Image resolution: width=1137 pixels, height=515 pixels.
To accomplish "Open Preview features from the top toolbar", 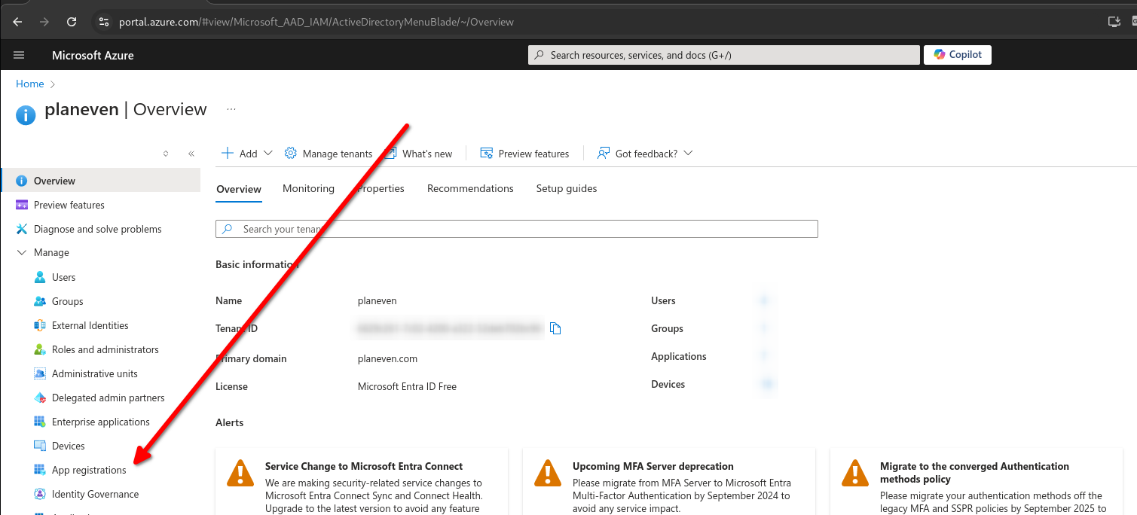I will [x=524, y=154].
